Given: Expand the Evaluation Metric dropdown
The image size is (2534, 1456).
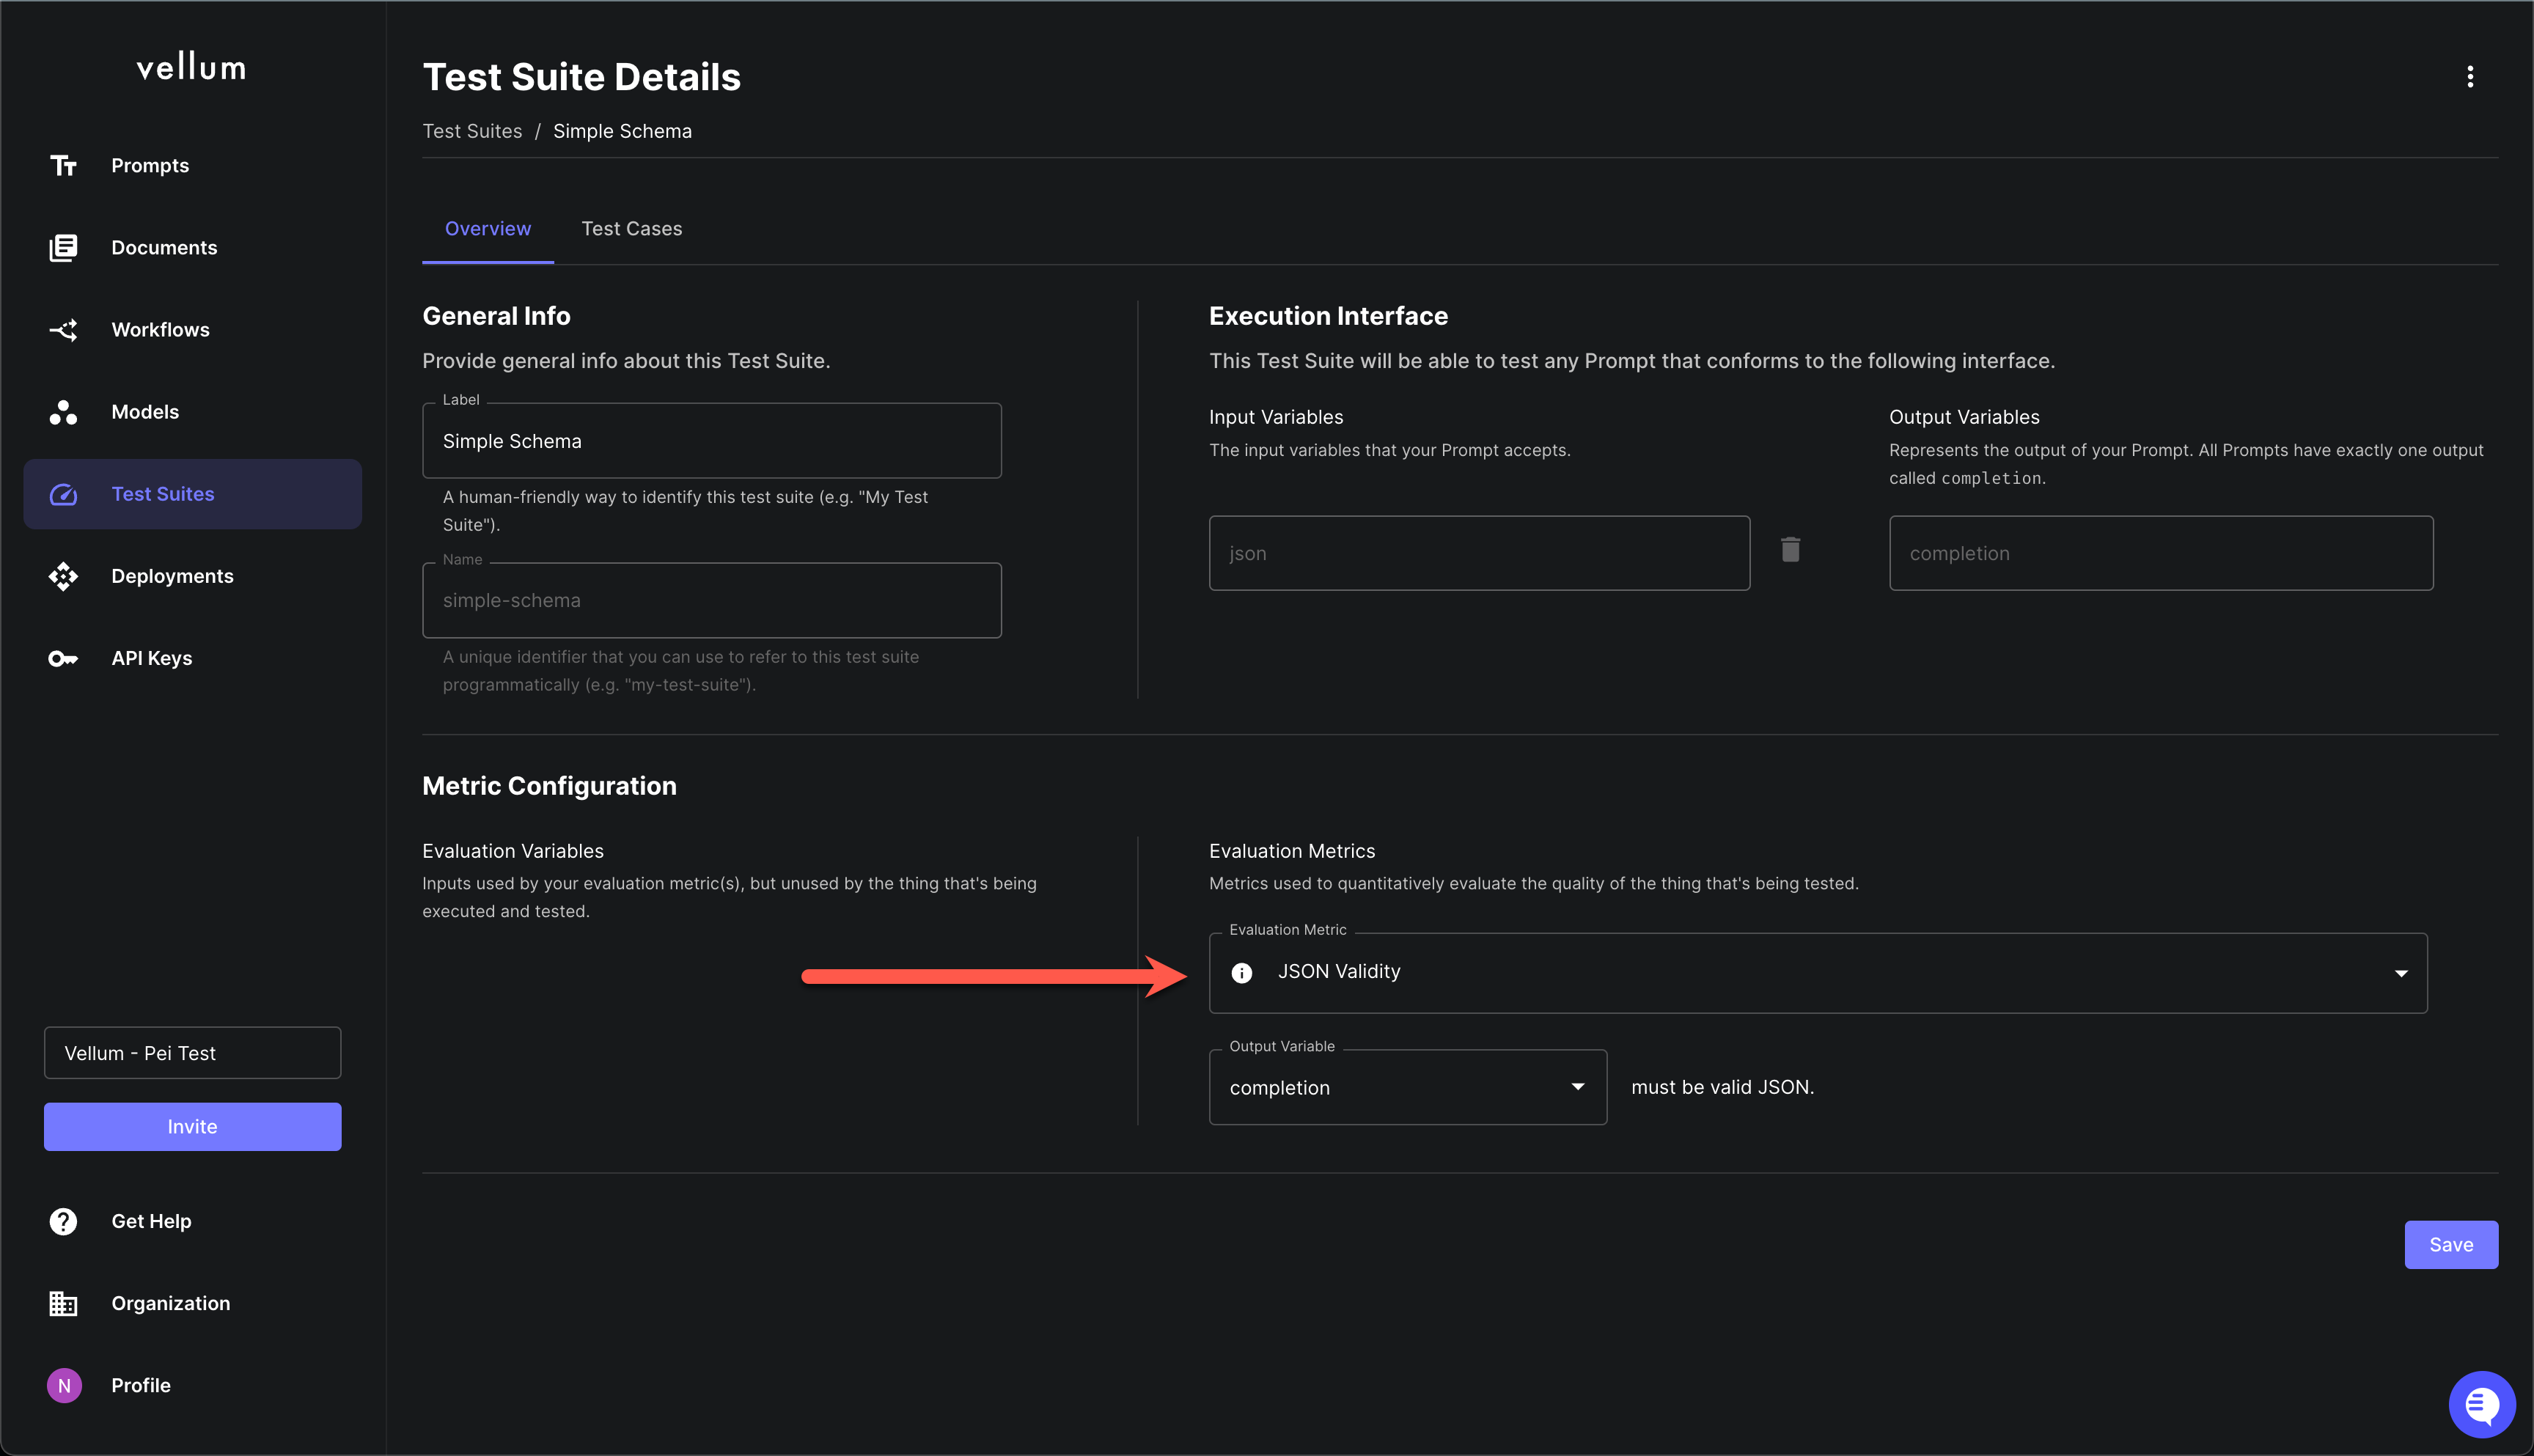Looking at the screenshot, I should point(2400,973).
